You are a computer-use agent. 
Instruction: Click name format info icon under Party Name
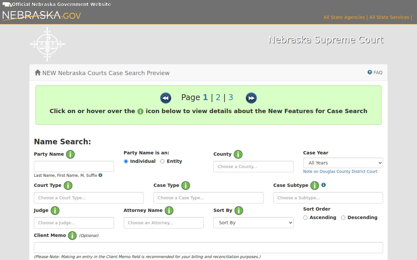point(100,175)
